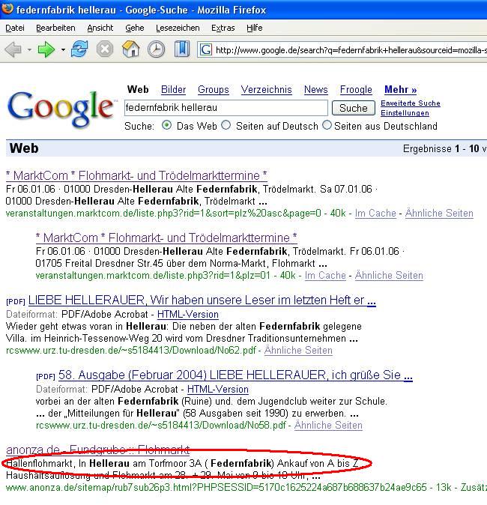Click the 'Mehr »' link
The image size is (487, 505).
(x=400, y=89)
